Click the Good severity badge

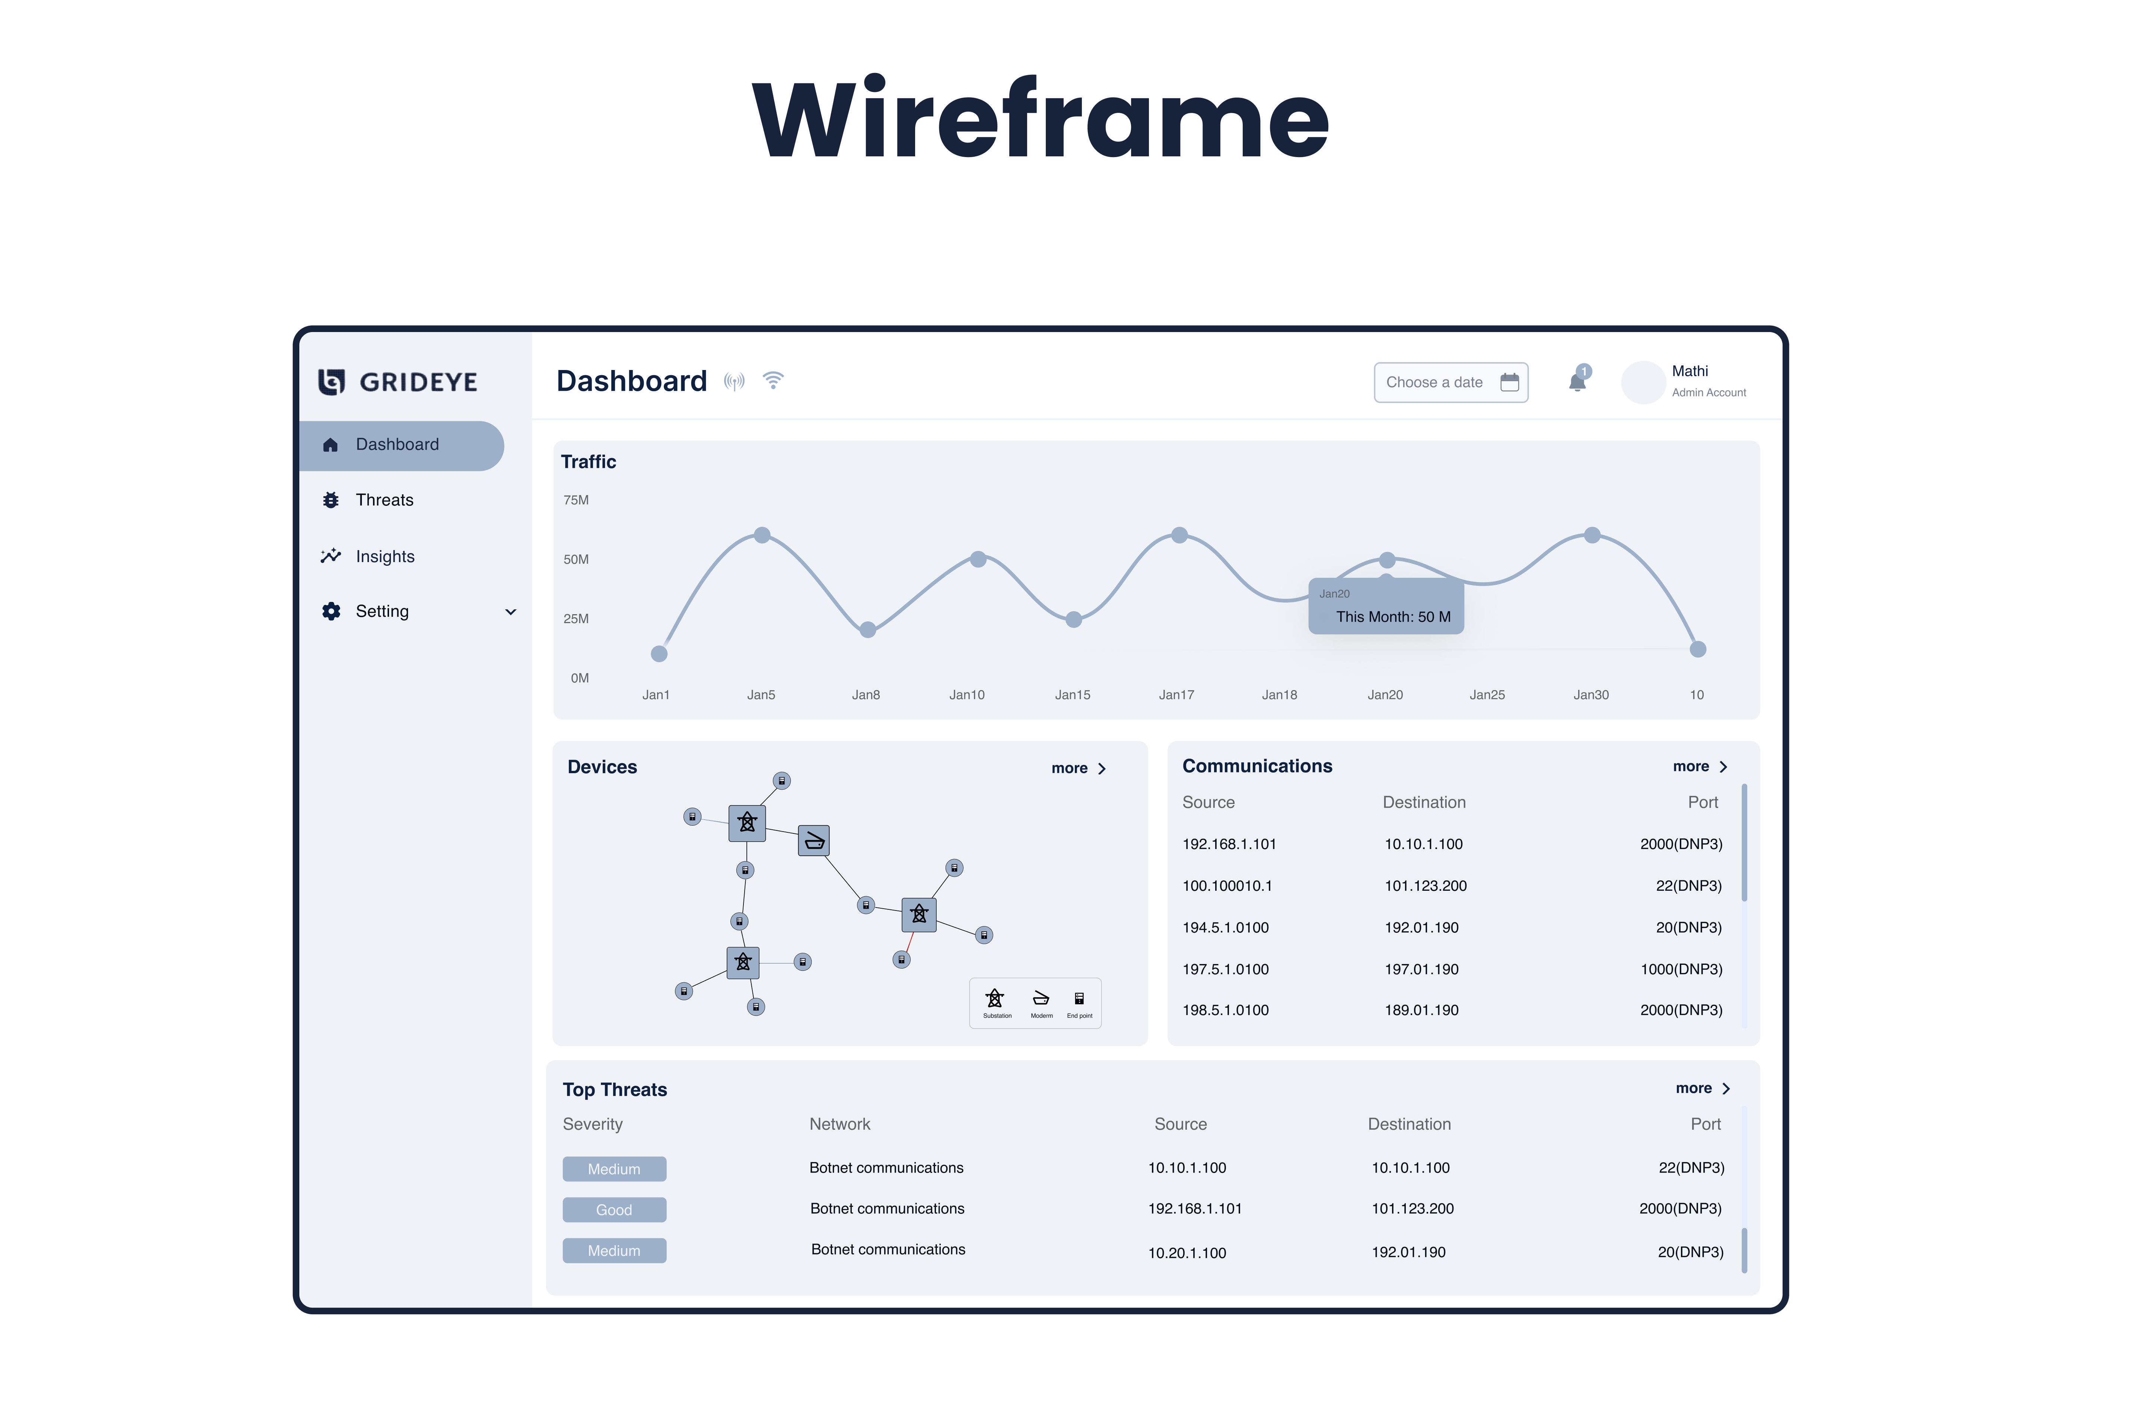pyautogui.click(x=614, y=1209)
